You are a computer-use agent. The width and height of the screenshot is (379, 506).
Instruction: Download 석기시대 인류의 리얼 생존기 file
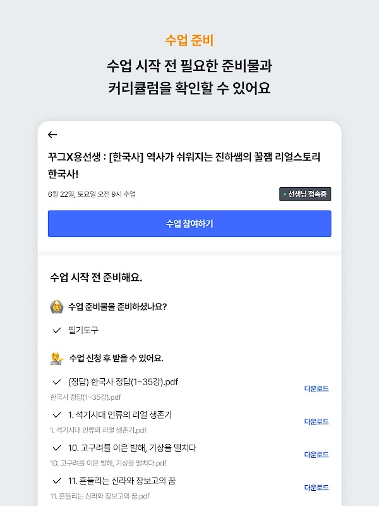[x=316, y=421]
